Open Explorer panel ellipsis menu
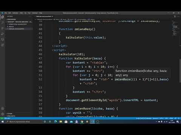This screenshot has width=181, height=135. click(29, 16)
